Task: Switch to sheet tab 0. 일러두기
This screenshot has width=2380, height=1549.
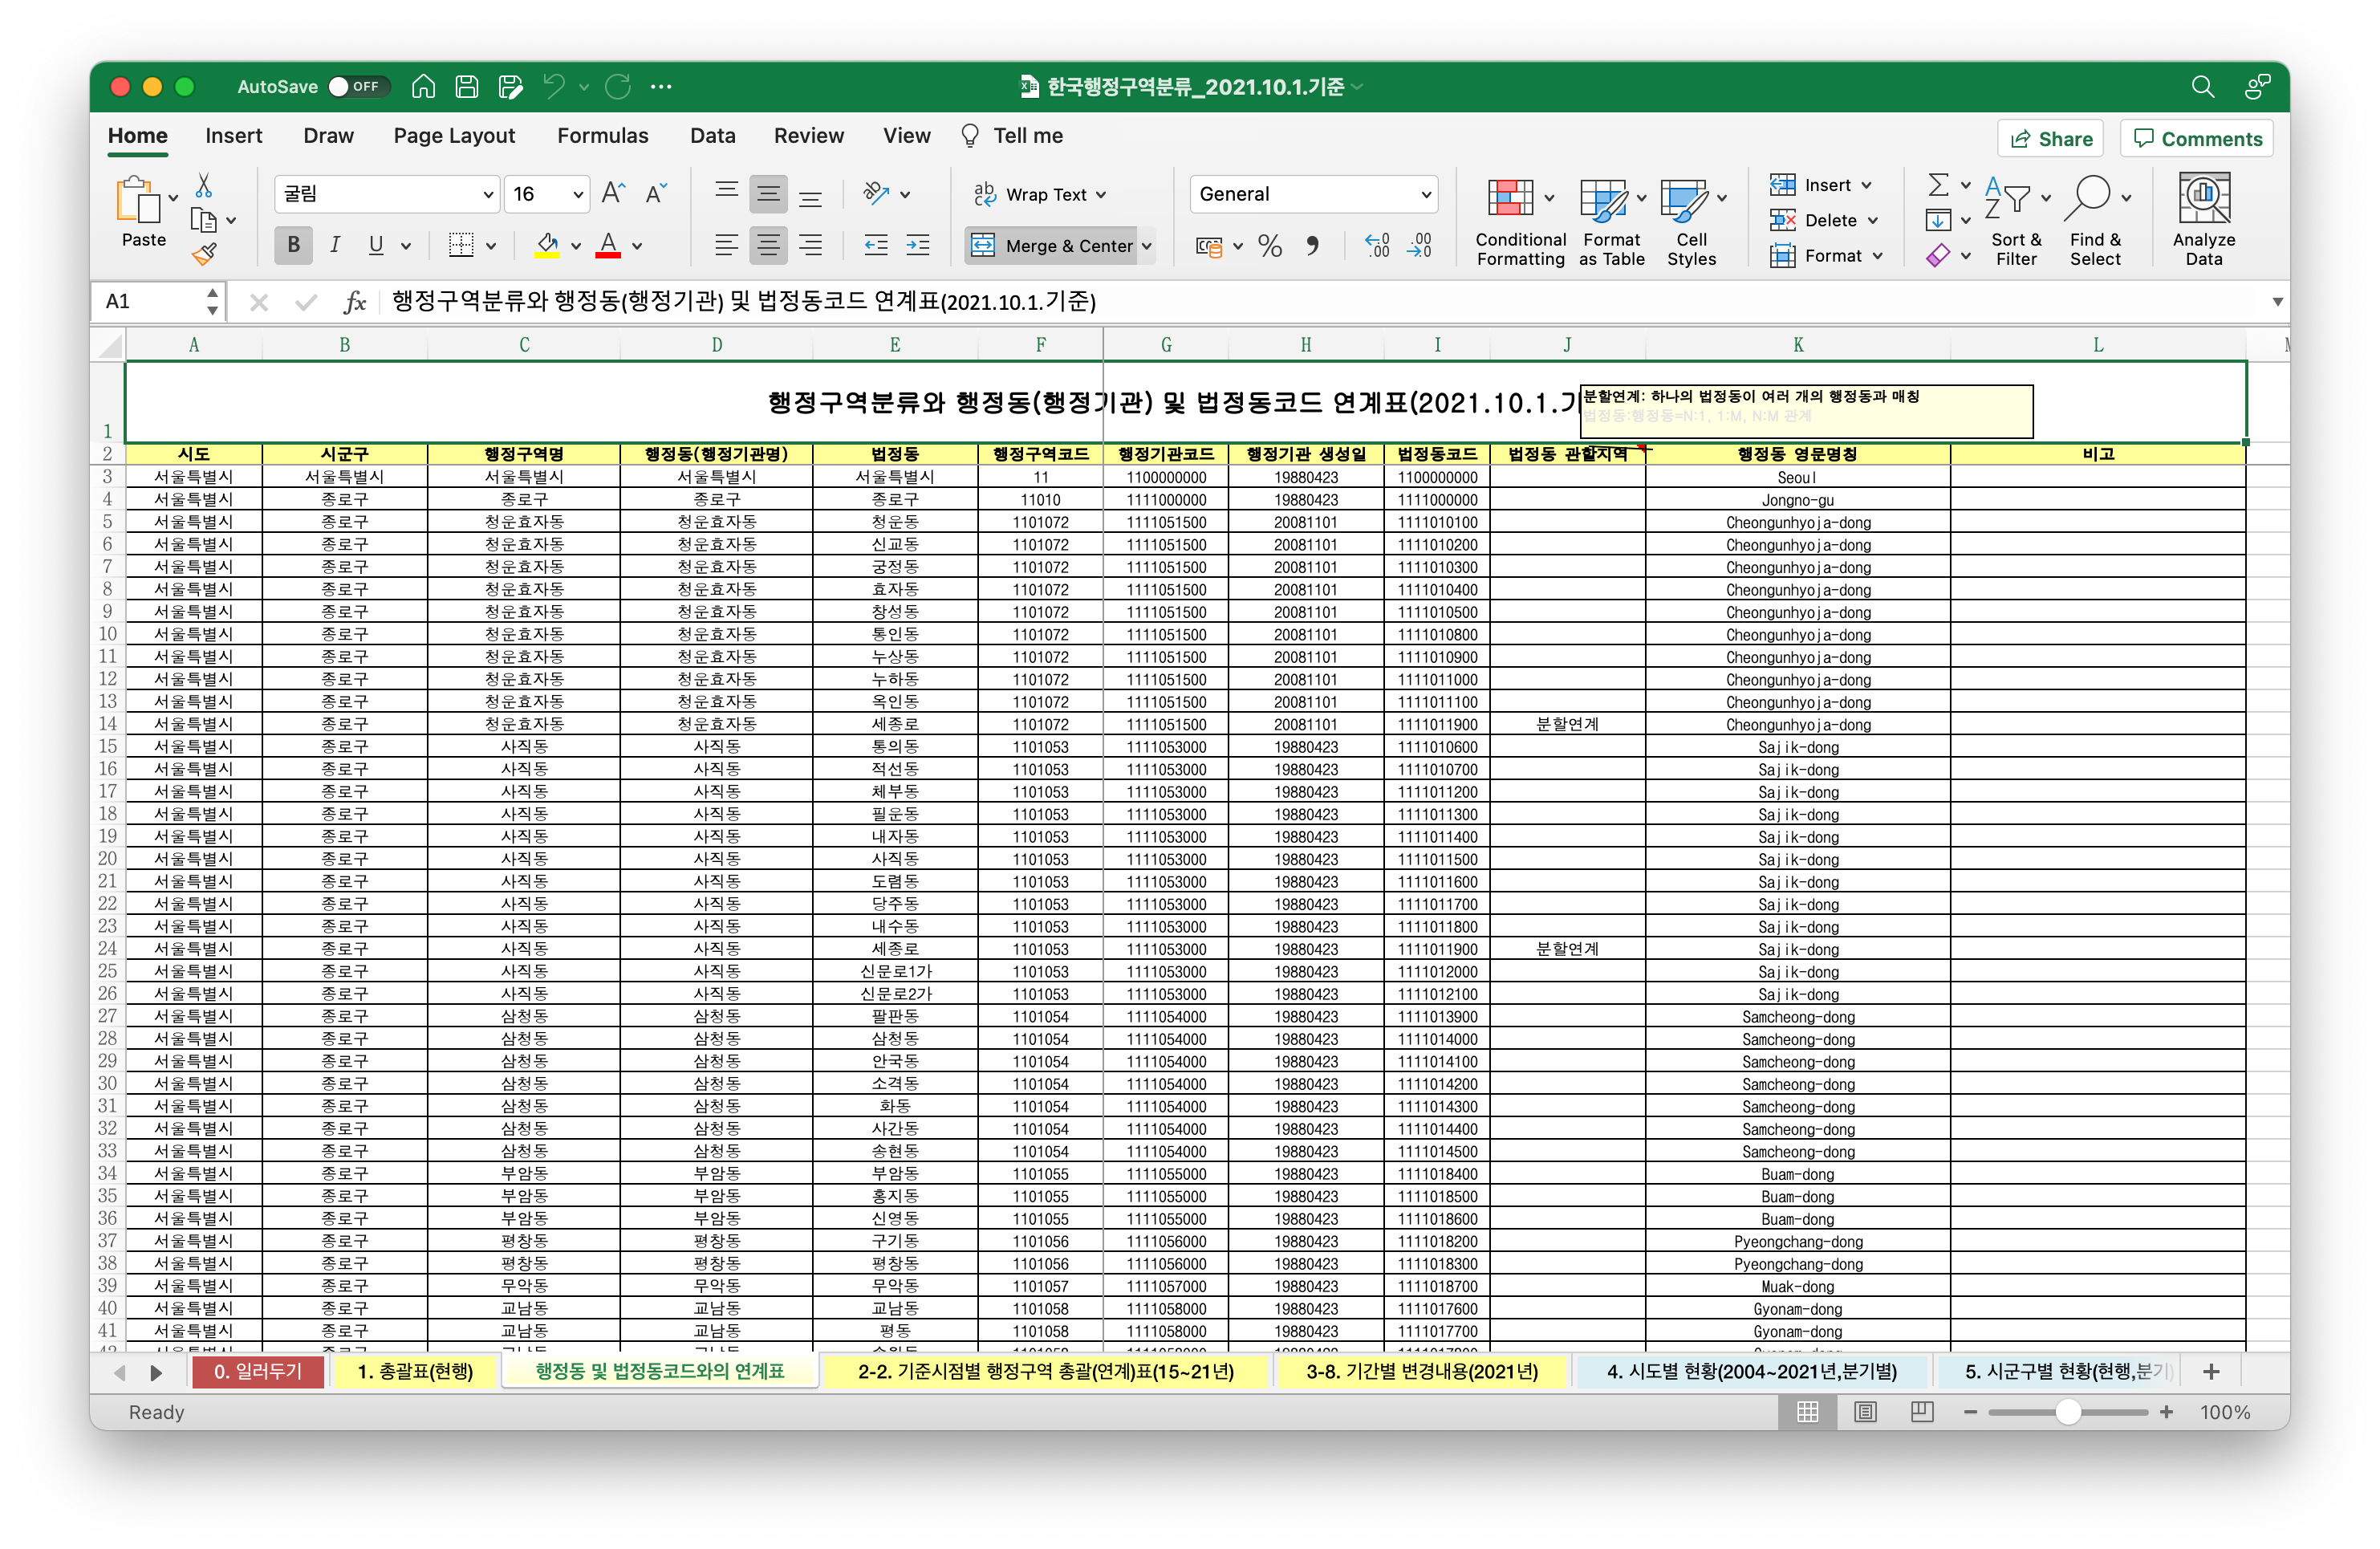Action: (258, 1371)
